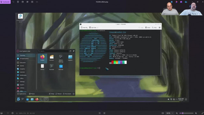Click Paste in Konsole toolbar
The width and height of the screenshot is (204, 115).
coord(148,28)
